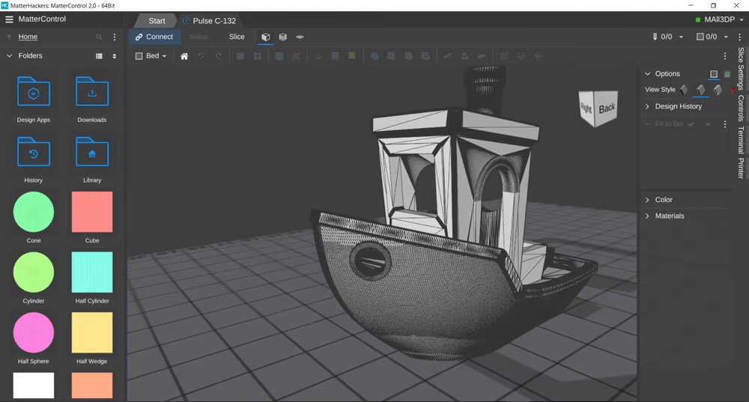Screen dimensions: 749x402
Task: Open the Slice Settings side tab
Action: pyautogui.click(x=741, y=69)
